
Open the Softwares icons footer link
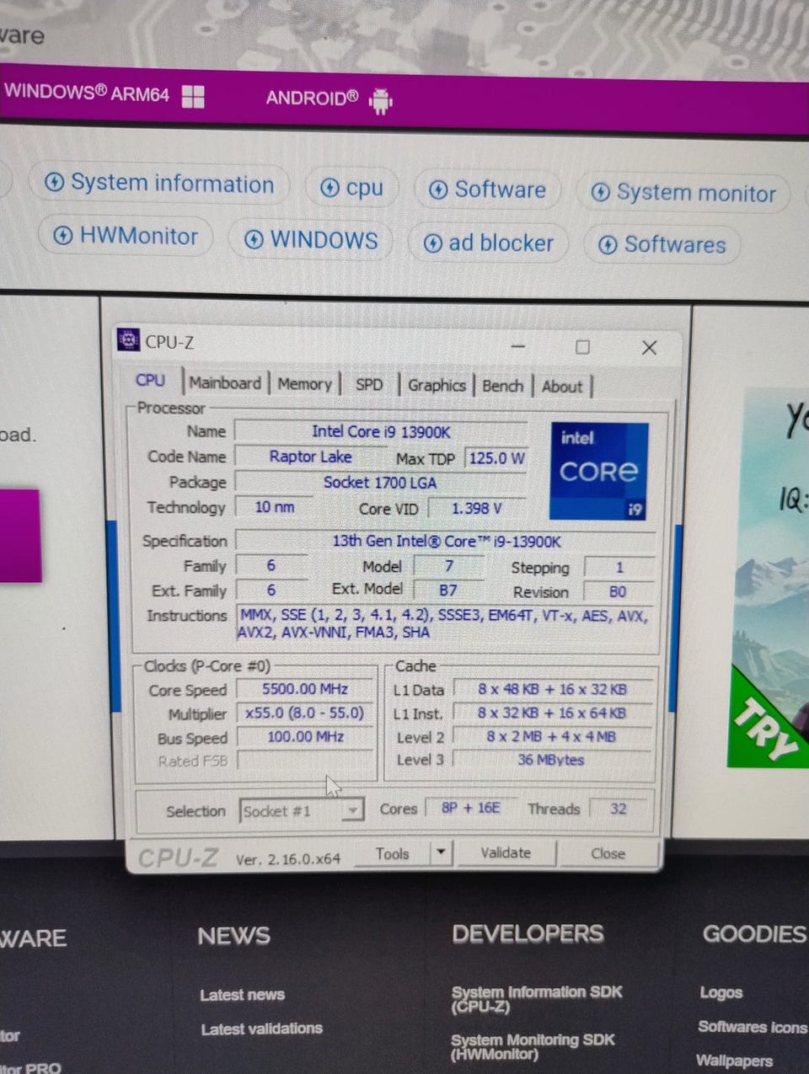pyautogui.click(x=752, y=1027)
